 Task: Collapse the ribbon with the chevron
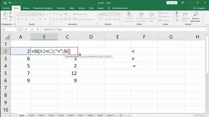point(207,24)
